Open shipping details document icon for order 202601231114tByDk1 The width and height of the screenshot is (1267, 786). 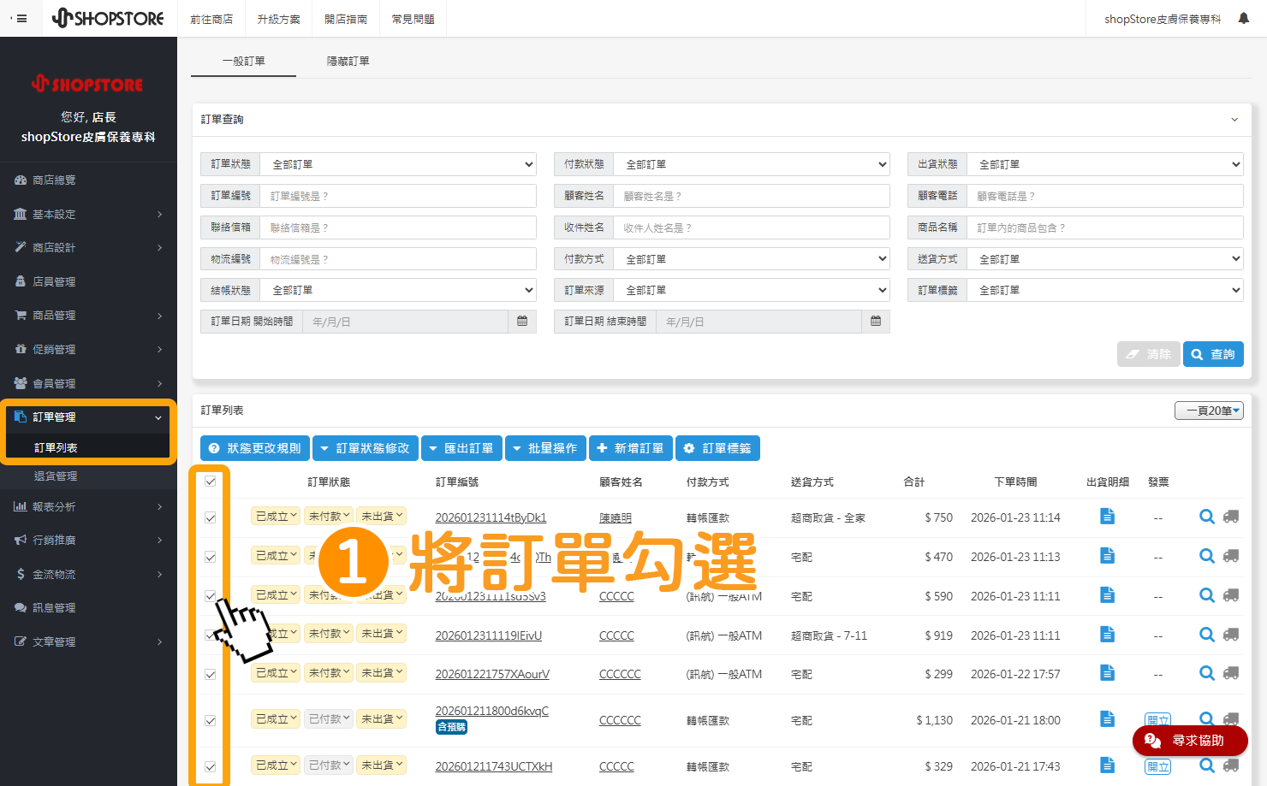pos(1107,516)
